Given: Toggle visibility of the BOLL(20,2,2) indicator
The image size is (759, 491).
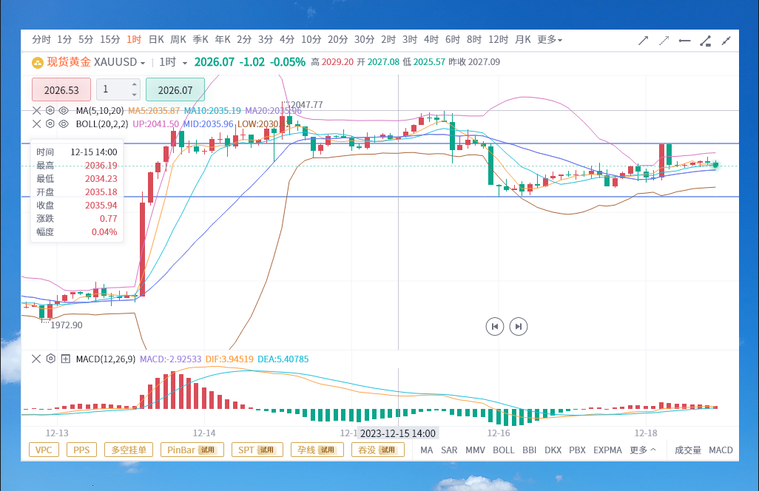Looking at the screenshot, I should [x=64, y=123].
